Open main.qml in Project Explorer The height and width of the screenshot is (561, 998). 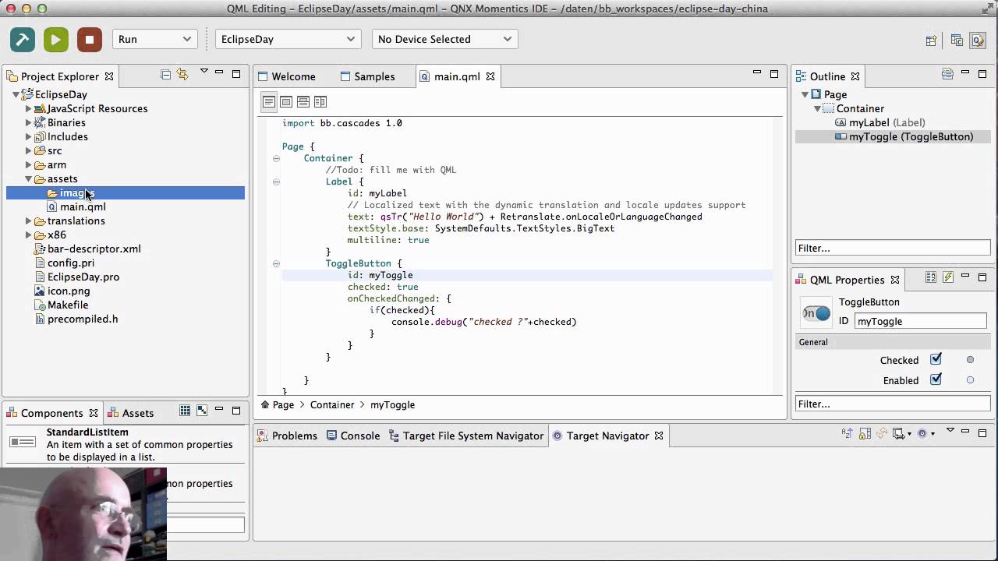coord(83,206)
